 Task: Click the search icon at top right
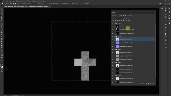click(x=163, y=4)
